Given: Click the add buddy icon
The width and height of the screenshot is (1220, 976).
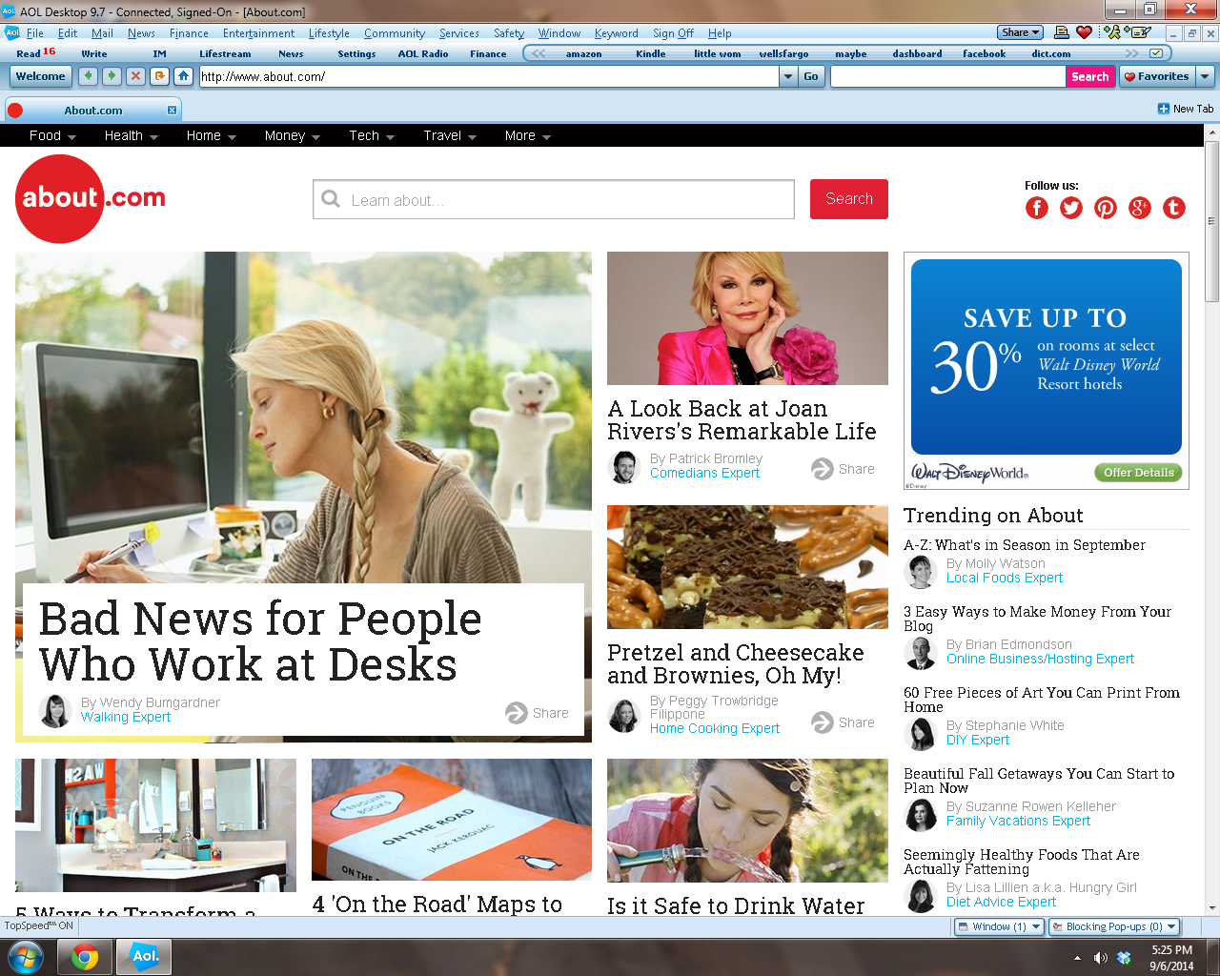Looking at the screenshot, I should 1111,32.
